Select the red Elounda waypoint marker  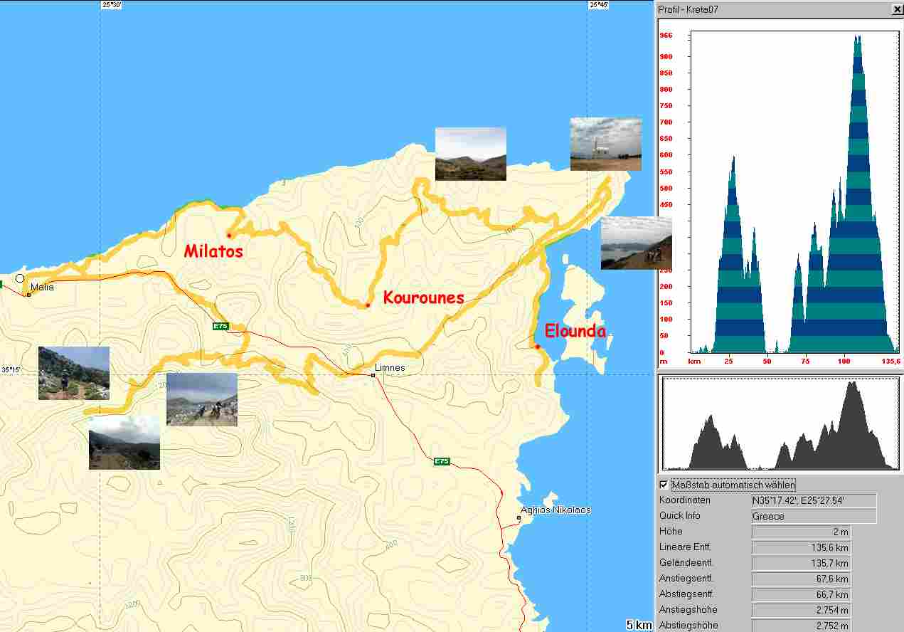point(538,347)
